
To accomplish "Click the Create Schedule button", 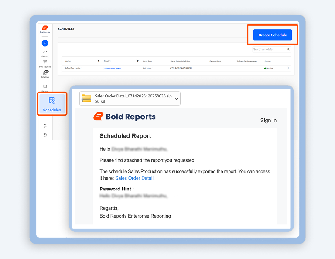I will pyautogui.click(x=273, y=35).
